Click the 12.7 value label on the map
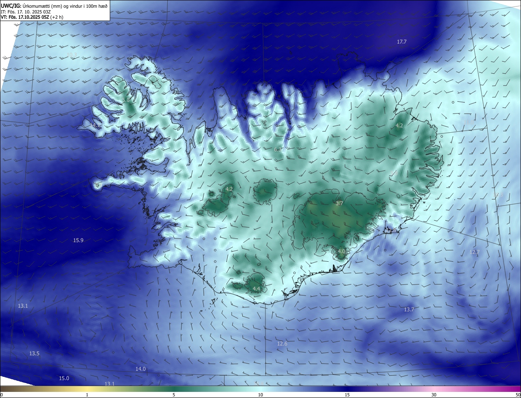The height and width of the screenshot is (398, 521). [474, 252]
